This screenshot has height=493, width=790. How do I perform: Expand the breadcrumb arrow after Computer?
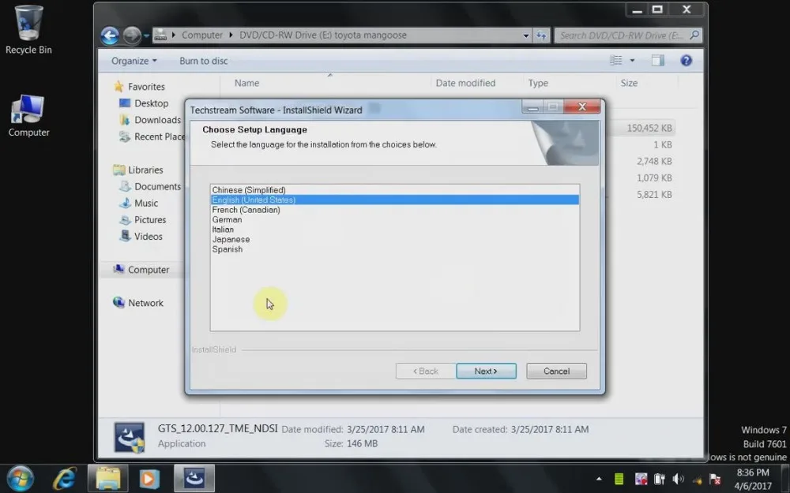231,35
